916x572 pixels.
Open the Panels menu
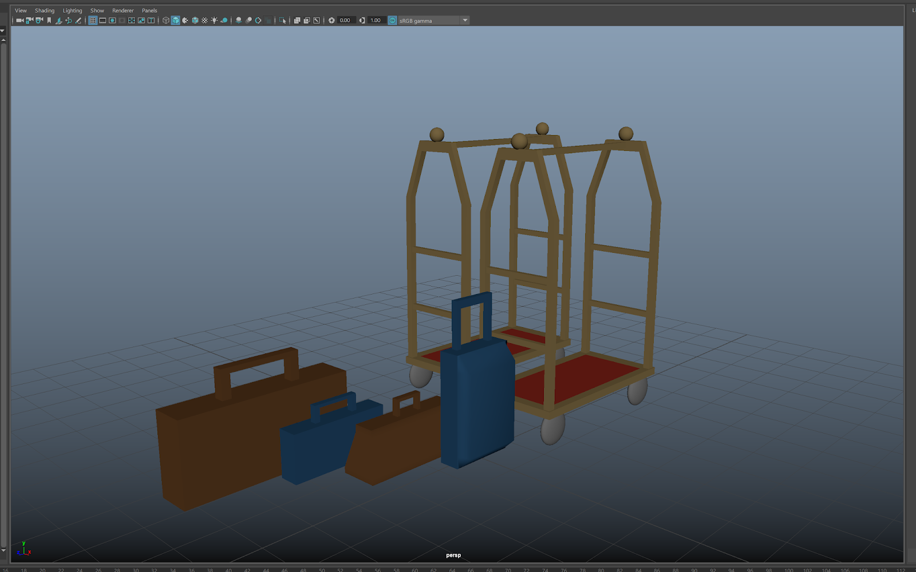pyautogui.click(x=149, y=10)
